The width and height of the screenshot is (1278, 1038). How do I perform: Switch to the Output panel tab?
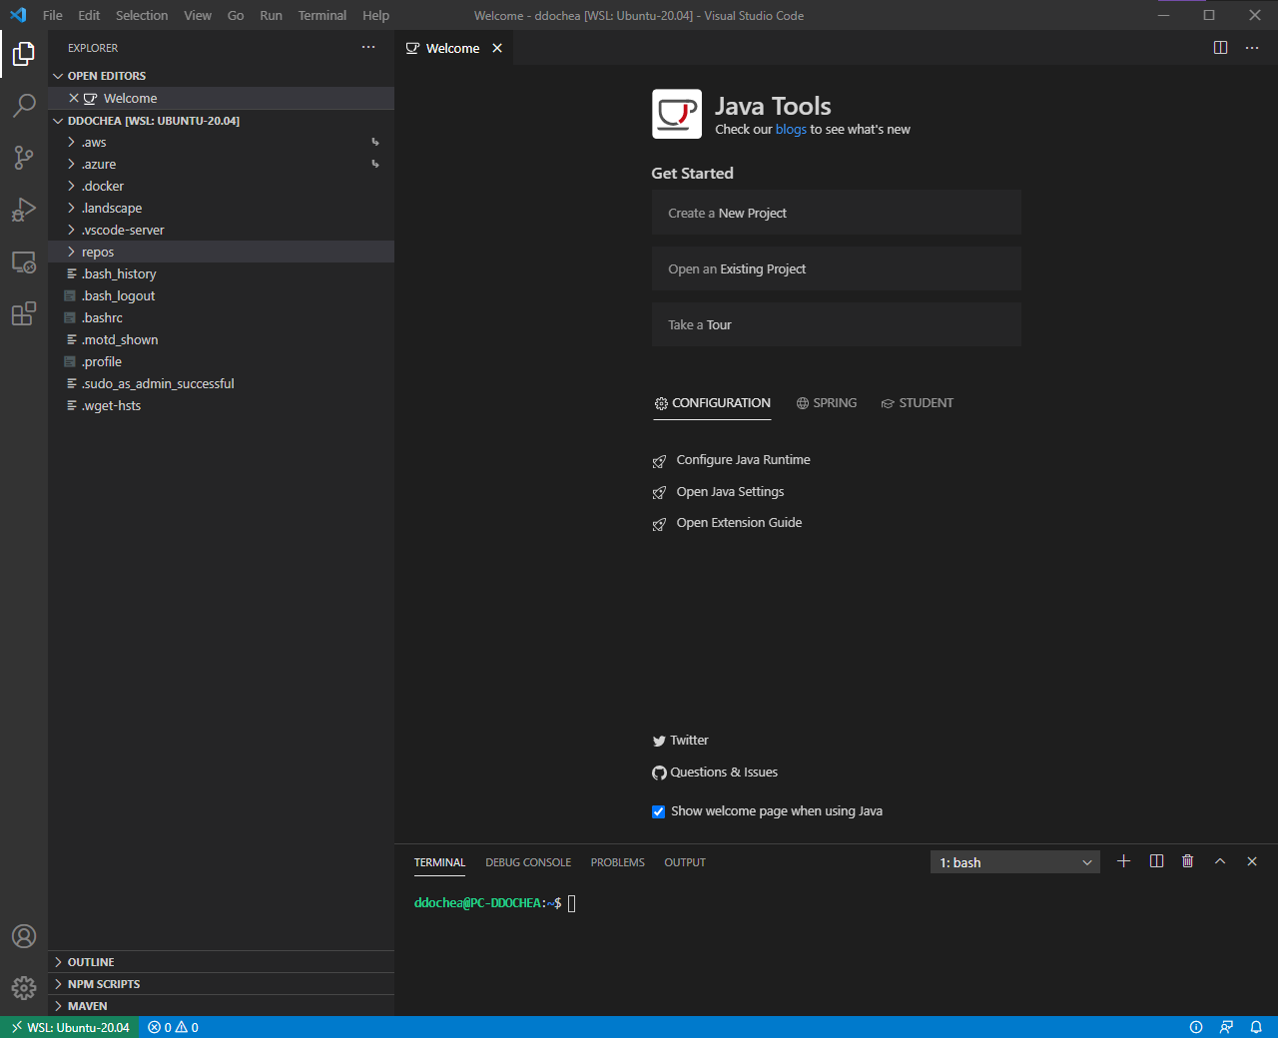685,862
